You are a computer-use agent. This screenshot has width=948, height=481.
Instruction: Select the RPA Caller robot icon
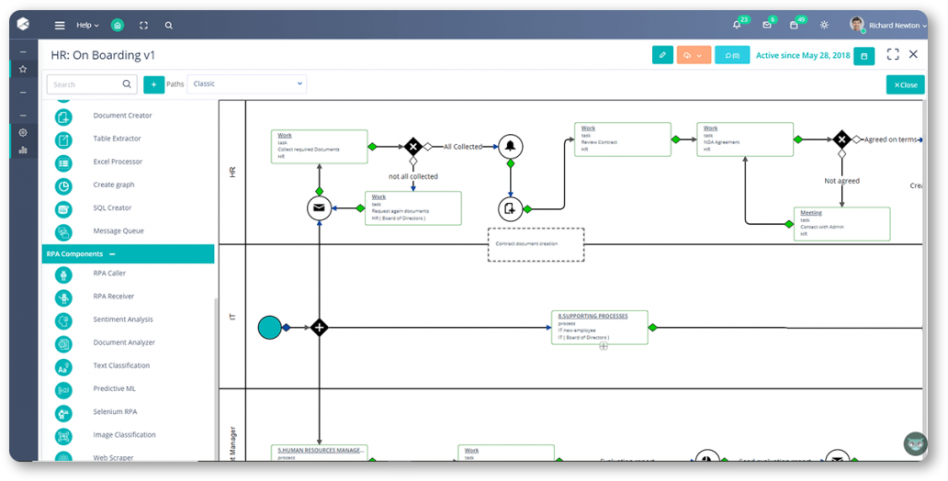pos(63,274)
